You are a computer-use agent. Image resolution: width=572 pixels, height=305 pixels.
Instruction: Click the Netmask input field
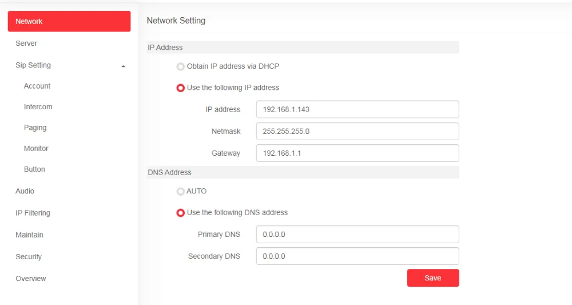[357, 132]
